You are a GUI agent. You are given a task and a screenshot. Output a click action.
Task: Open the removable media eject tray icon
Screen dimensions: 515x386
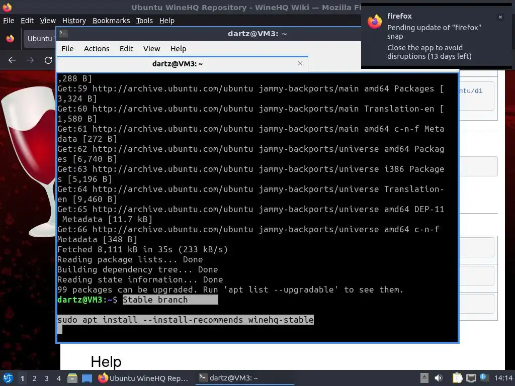[x=424, y=378]
